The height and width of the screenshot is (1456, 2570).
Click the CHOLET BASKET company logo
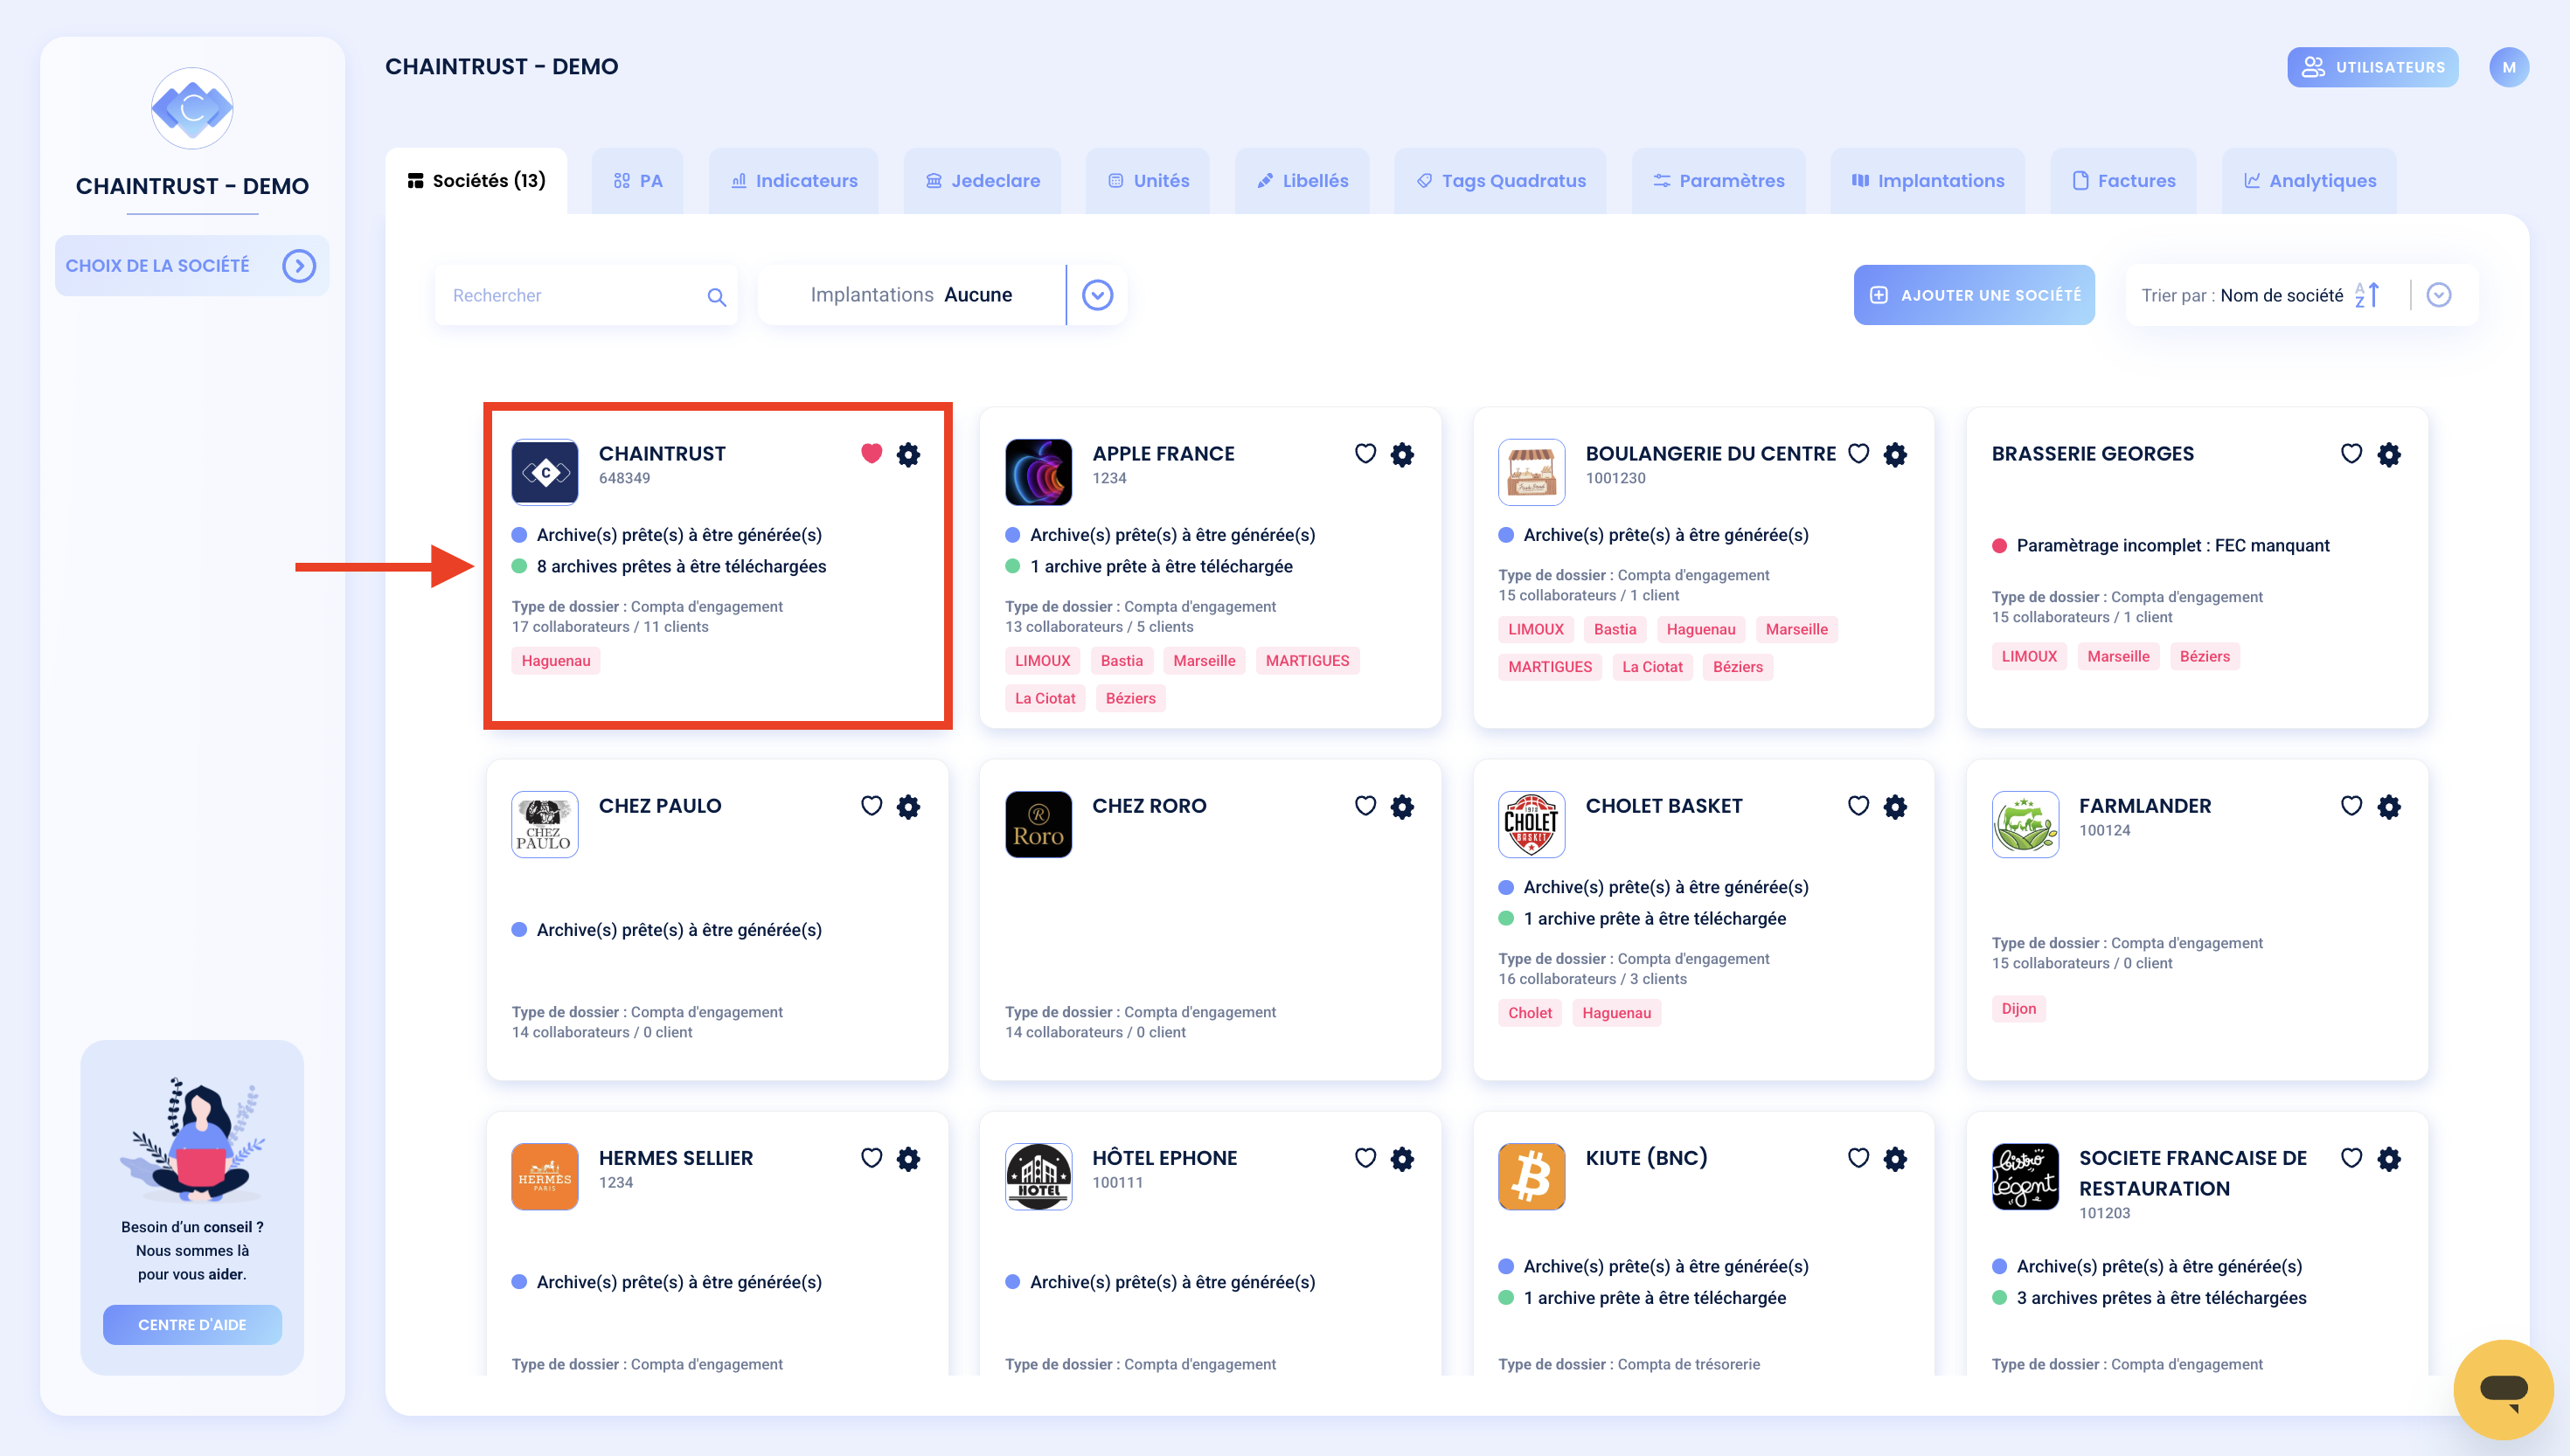click(x=1531, y=823)
